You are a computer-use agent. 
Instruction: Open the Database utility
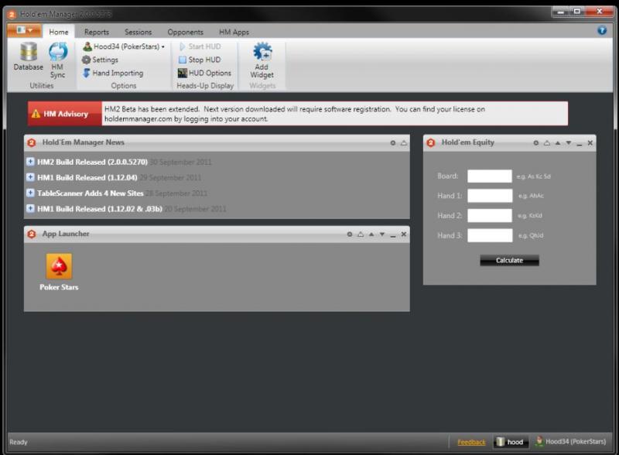(29, 56)
